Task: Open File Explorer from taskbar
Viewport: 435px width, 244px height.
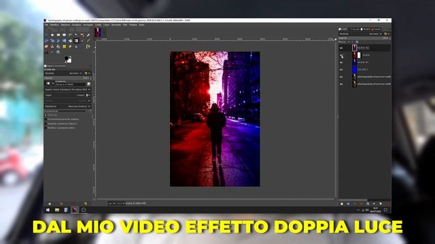Action: (x=57, y=210)
